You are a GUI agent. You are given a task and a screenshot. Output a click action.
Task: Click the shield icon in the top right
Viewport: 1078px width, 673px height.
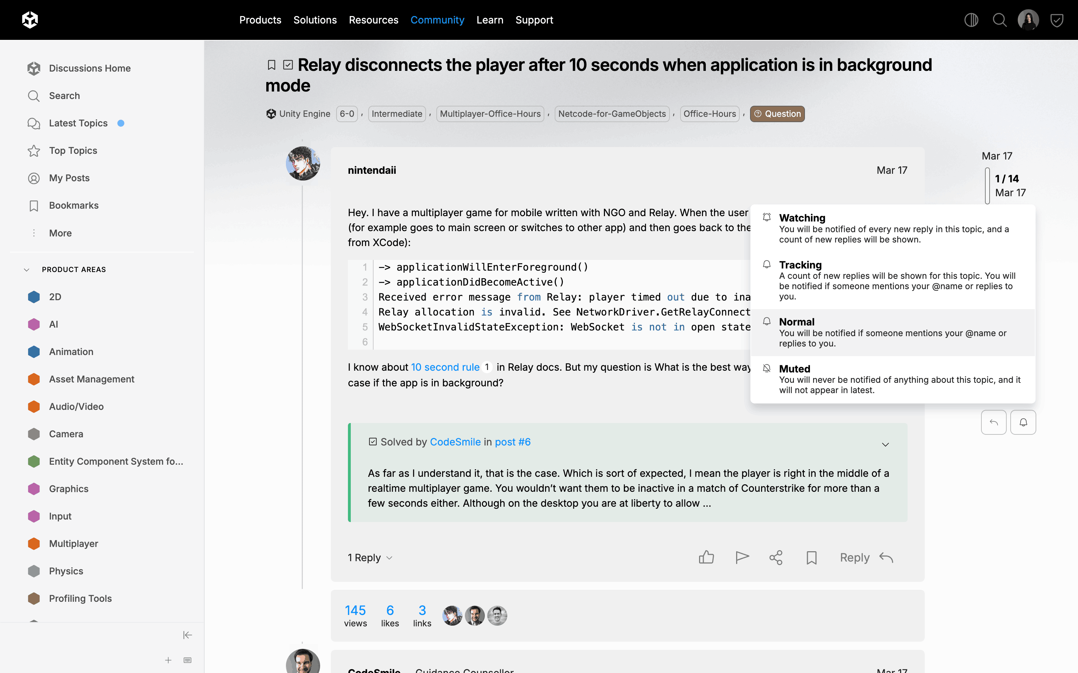[1057, 20]
